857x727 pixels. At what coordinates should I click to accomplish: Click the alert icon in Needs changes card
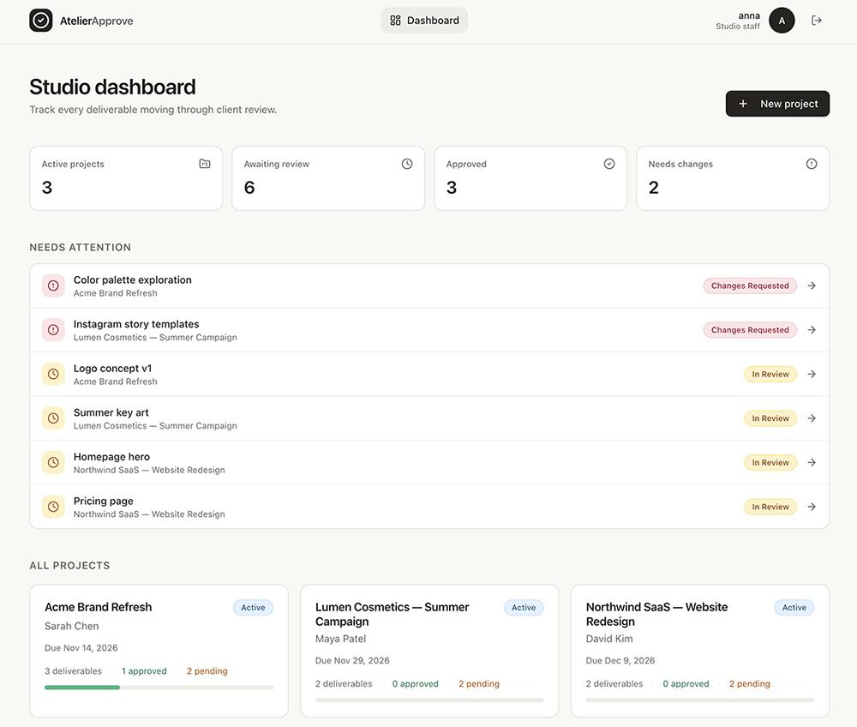point(811,164)
